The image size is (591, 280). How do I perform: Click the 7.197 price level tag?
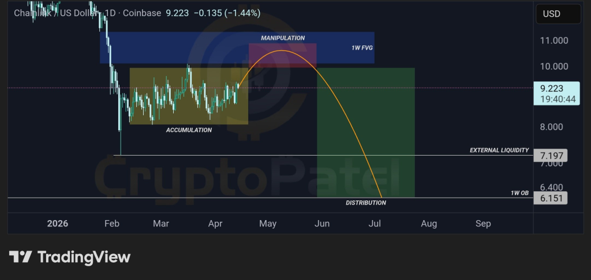[x=550, y=156]
